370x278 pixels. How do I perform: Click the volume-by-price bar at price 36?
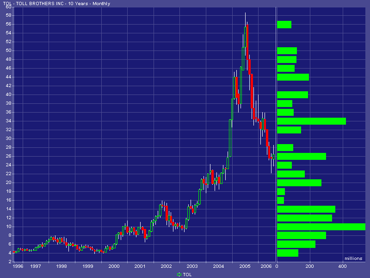coord(285,112)
